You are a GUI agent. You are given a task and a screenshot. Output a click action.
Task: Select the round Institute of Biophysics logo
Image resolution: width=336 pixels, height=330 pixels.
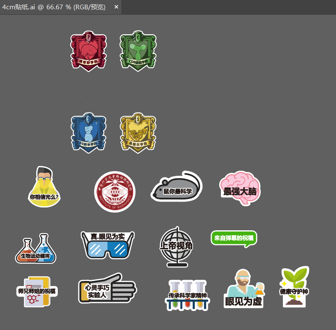114,191
